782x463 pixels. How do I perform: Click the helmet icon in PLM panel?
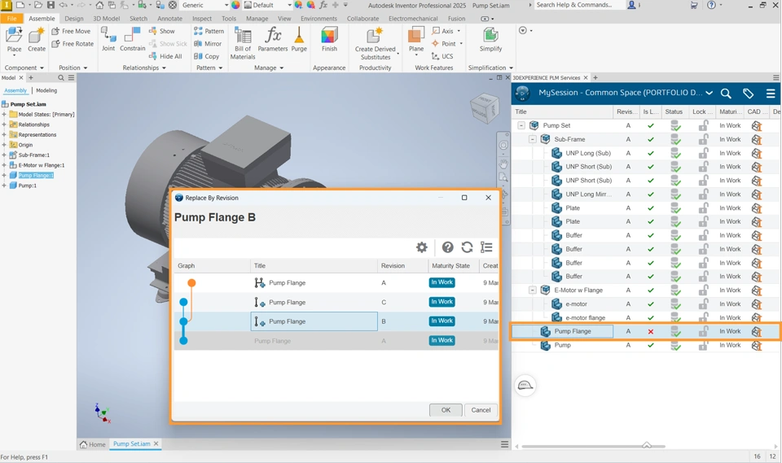[525, 385]
